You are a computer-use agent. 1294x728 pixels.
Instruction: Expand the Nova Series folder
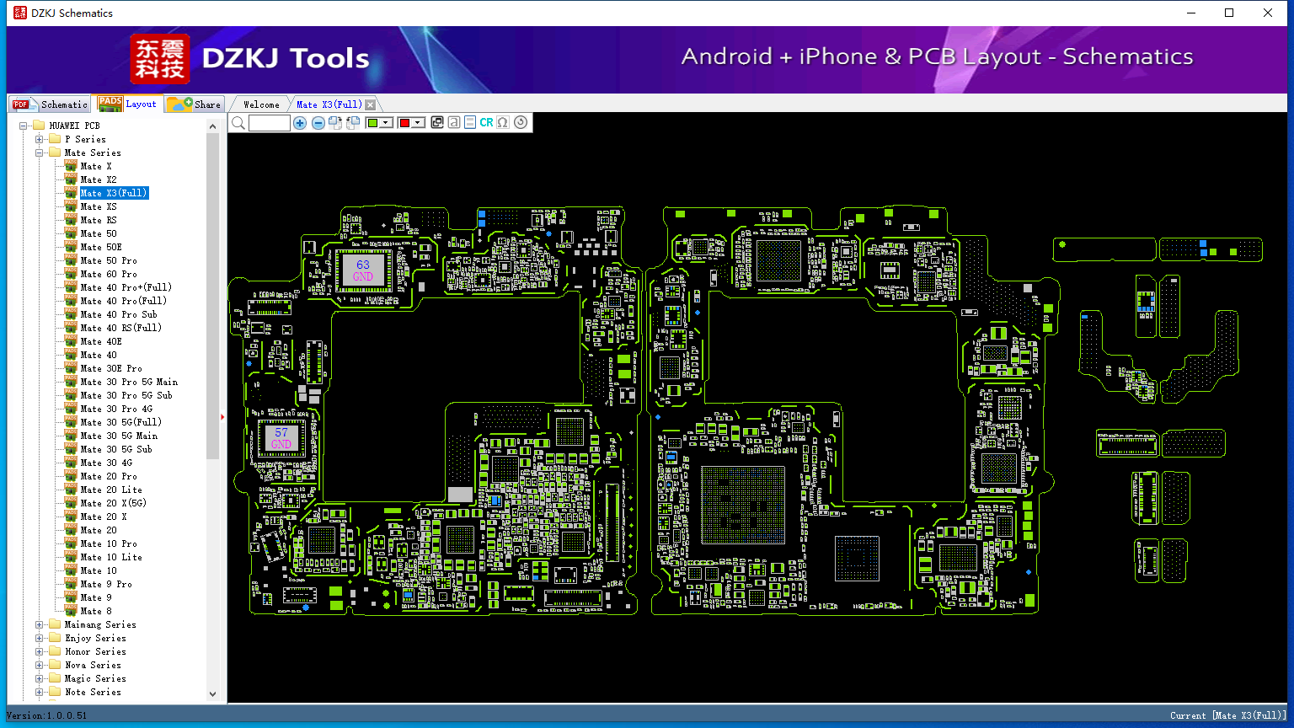[39, 665]
